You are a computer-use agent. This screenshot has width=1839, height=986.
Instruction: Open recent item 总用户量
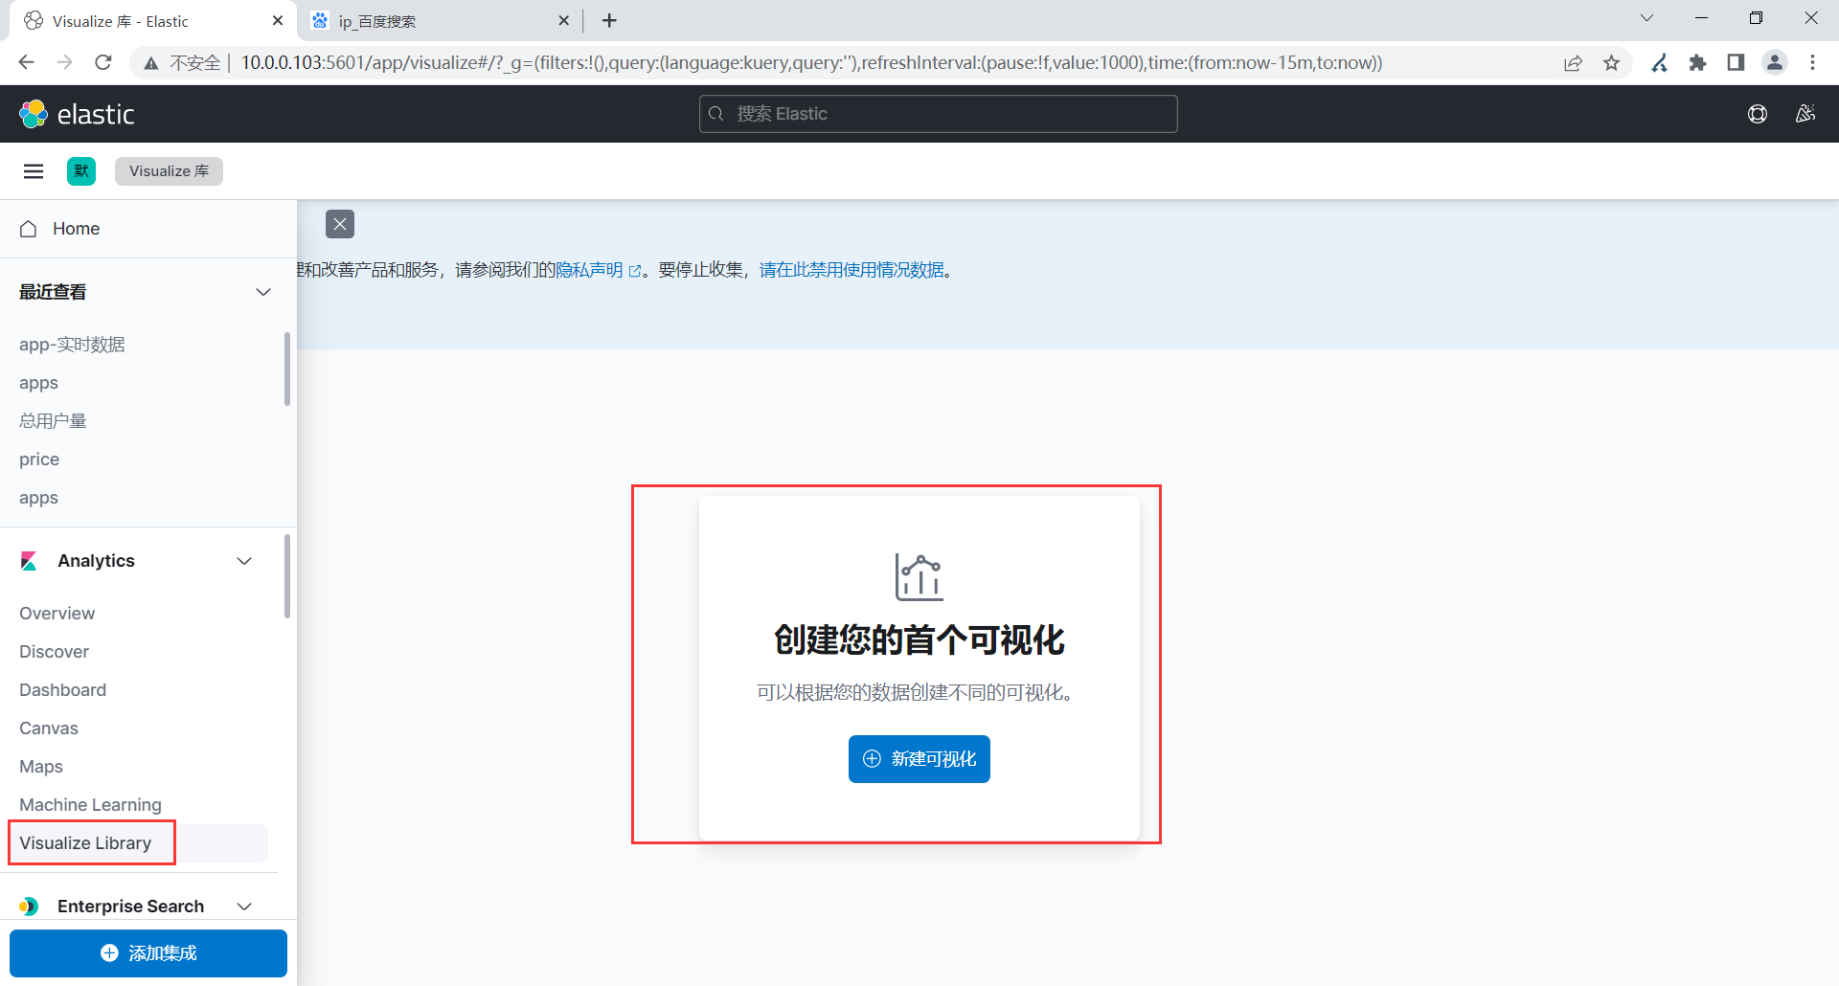click(53, 421)
